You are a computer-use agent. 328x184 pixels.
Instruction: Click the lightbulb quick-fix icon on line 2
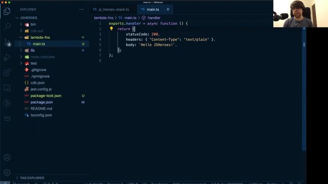click(x=112, y=29)
